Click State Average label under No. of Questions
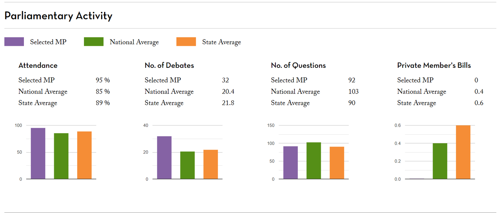 (290, 103)
